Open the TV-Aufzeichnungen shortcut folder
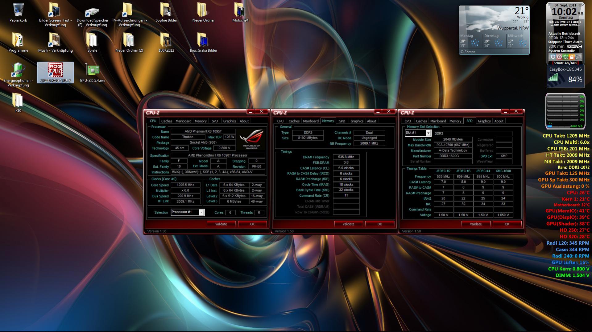This screenshot has width=592, height=332. click(129, 14)
